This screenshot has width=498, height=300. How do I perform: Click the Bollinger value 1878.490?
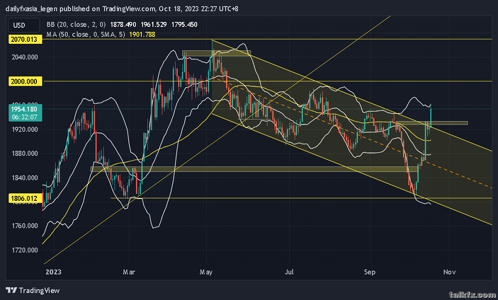tap(123, 24)
